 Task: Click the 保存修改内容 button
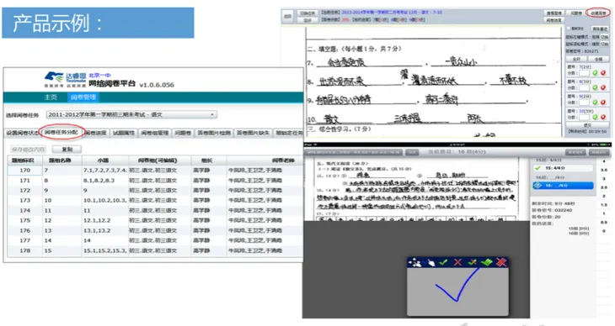[28, 149]
